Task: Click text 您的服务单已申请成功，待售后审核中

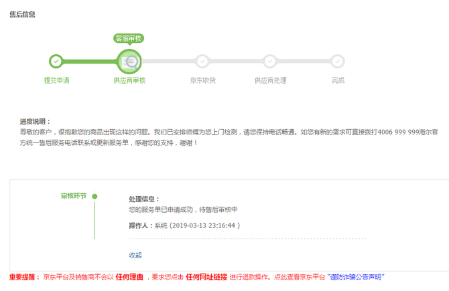Action: [183, 209]
